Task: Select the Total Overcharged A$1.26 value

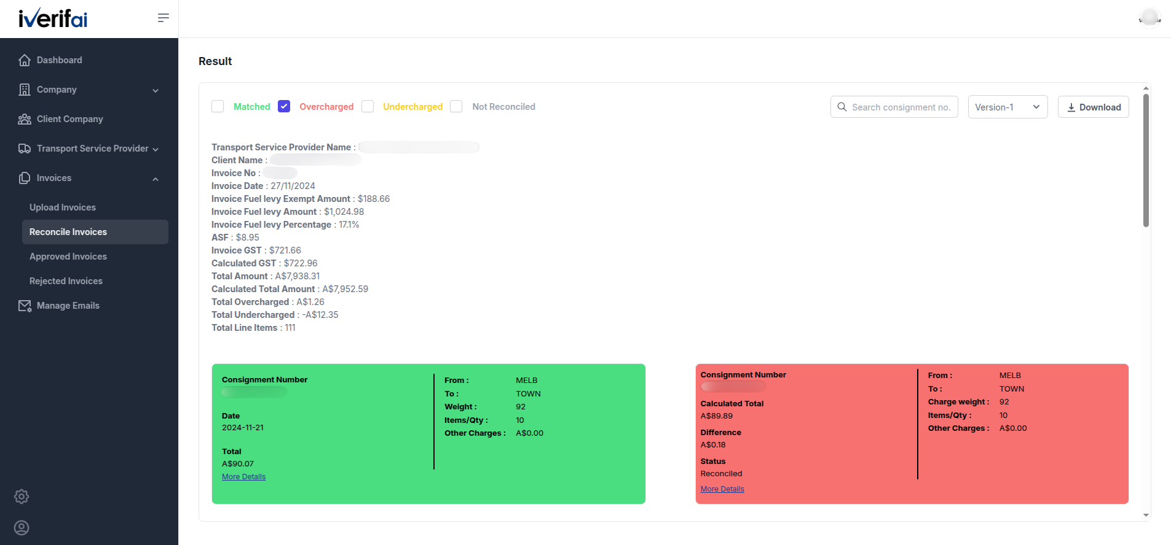Action: tap(310, 302)
